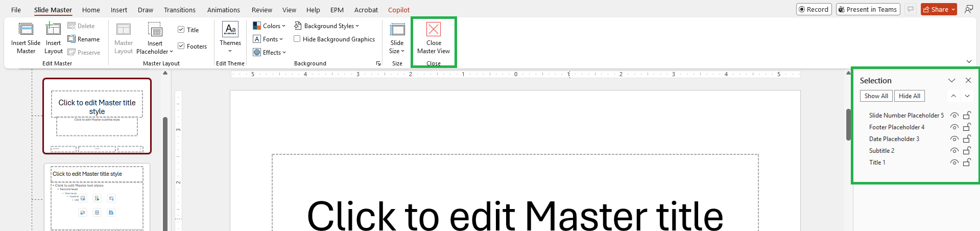Image resolution: width=980 pixels, height=231 pixels.
Task: Click the Record button icon
Action: tap(802, 9)
